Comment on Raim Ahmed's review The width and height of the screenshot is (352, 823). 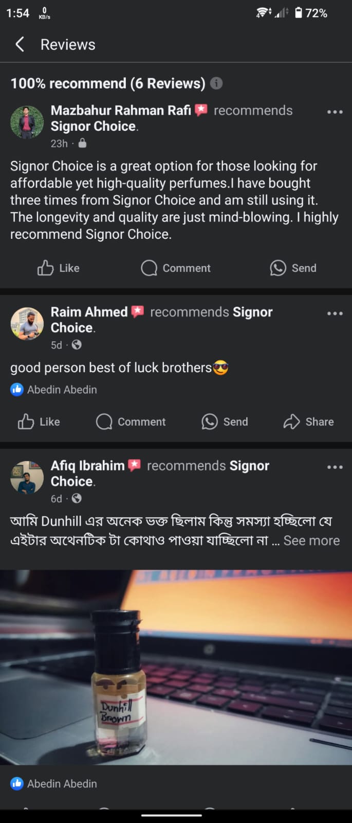(x=131, y=422)
